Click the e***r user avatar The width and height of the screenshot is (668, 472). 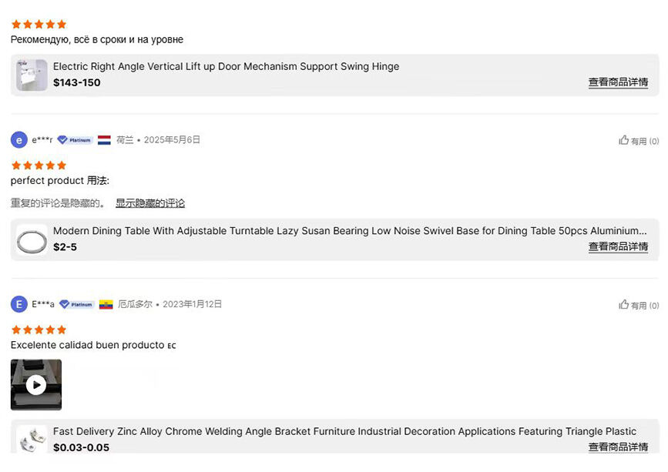pyautogui.click(x=18, y=140)
